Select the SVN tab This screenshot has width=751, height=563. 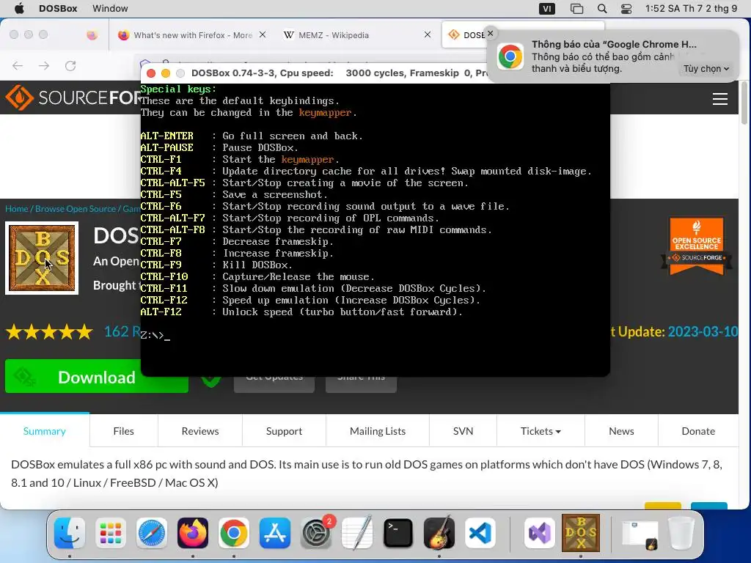[464, 431]
